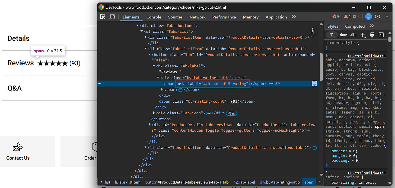Open DevTools settings gear

point(377,17)
